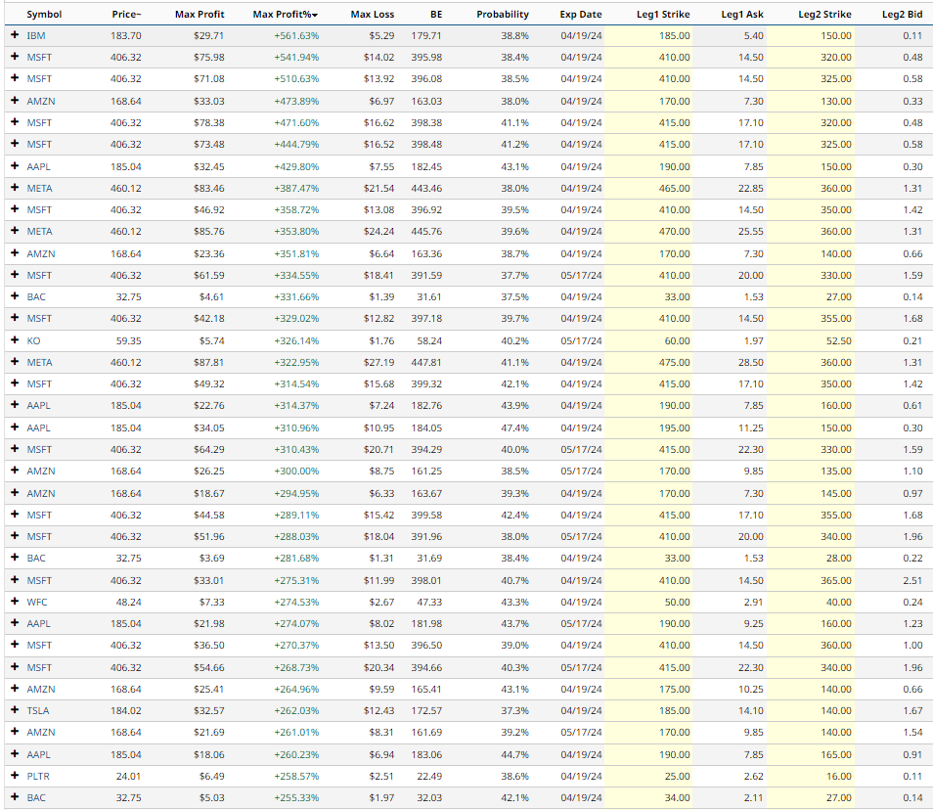Expand BAC row with $4.61 max profit
This screenshot has height=810, width=933.
tap(15, 296)
